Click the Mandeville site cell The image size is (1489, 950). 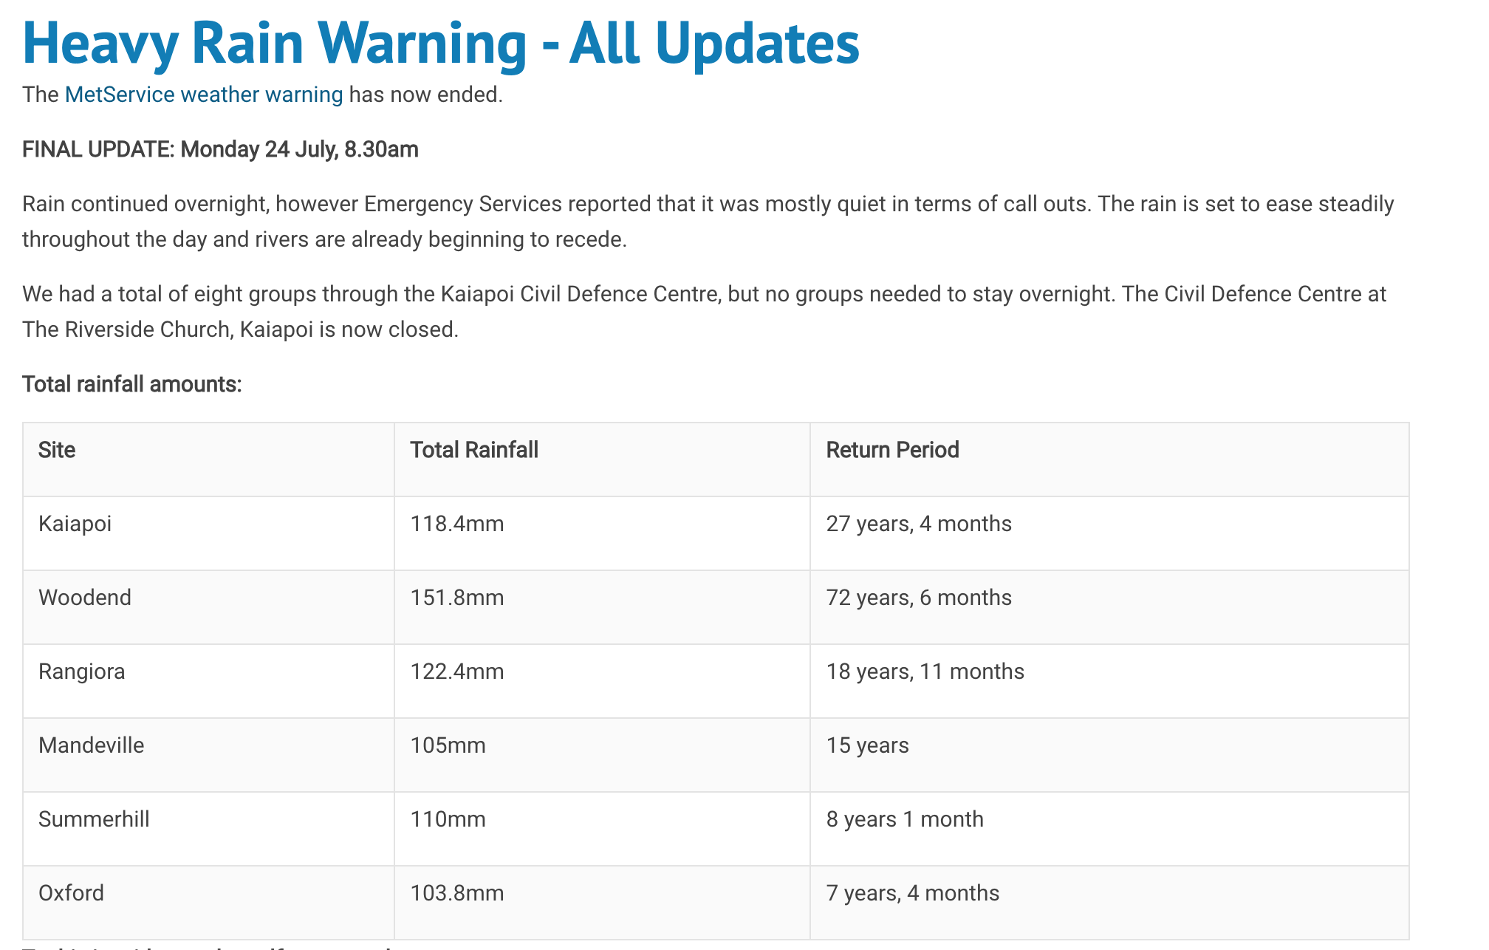point(208,755)
